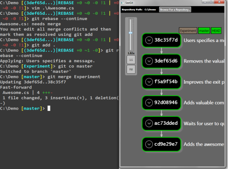The width and height of the screenshot is (228, 169).
Task: Click commit hash cd9e29e7 text
Action: pyautogui.click(x=166, y=144)
